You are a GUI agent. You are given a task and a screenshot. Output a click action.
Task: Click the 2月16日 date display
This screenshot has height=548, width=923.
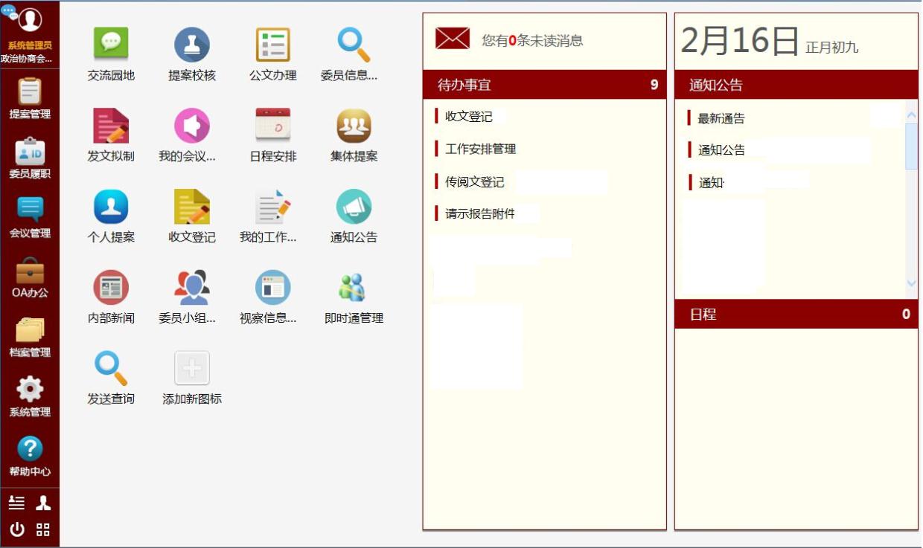(x=740, y=41)
